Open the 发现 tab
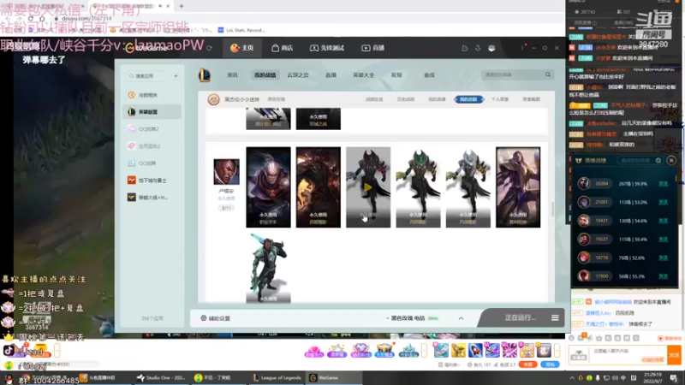Screen dimensions: 685x385 (396, 75)
